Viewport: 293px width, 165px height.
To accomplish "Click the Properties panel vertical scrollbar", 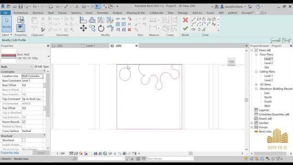I will click(48, 95).
